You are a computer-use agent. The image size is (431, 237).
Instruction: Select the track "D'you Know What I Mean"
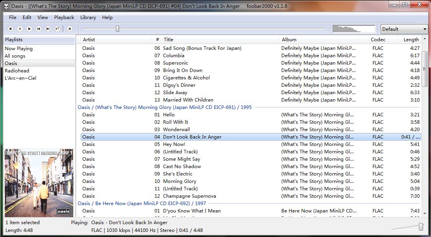coord(251,211)
